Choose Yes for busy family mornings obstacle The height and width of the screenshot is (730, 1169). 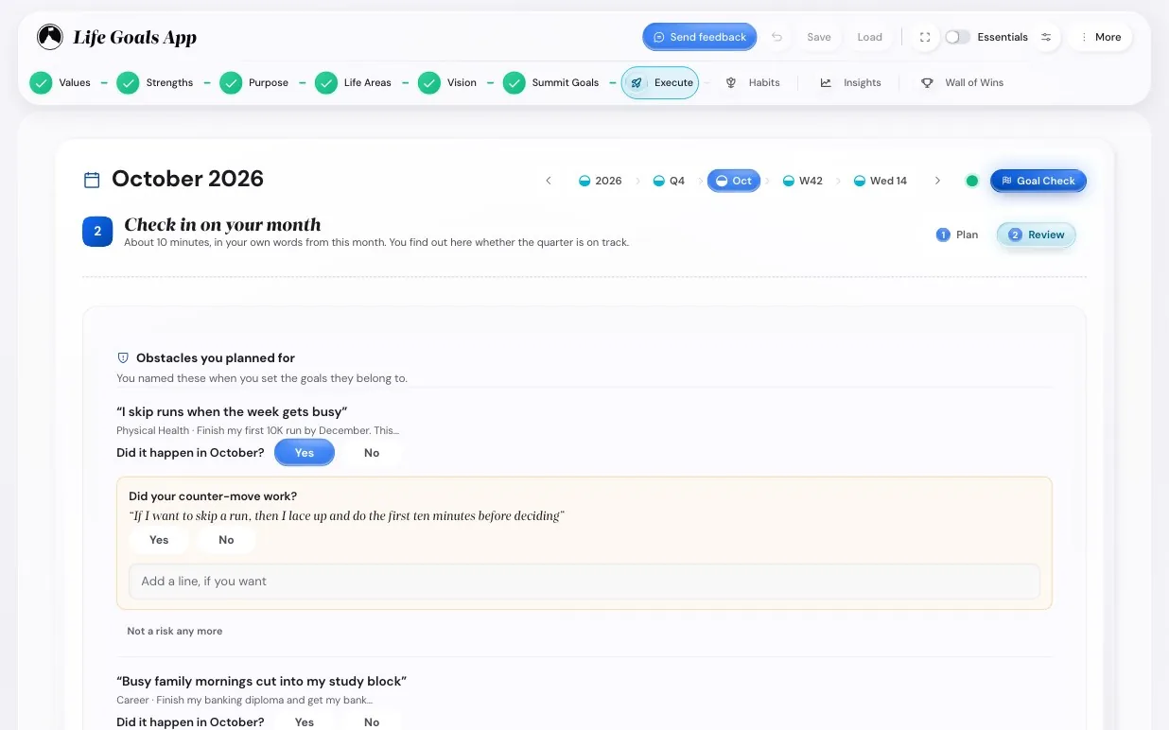[x=305, y=721]
